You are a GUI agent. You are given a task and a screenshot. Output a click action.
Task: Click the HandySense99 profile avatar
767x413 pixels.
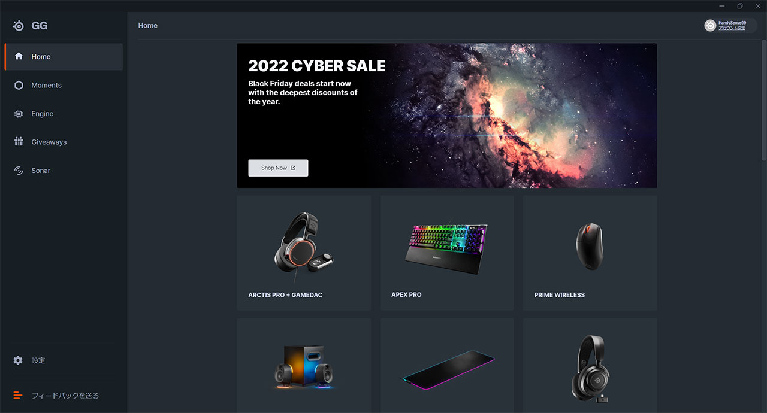tap(710, 26)
